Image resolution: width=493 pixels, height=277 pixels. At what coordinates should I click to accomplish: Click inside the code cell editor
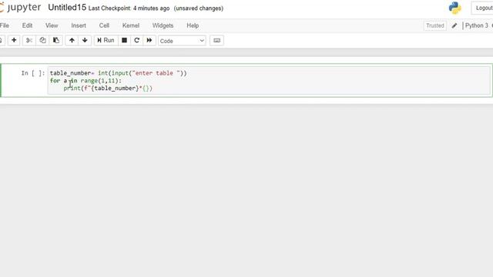tap(269, 81)
